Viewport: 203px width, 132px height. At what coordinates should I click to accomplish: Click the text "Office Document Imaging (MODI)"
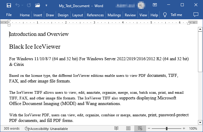(43, 104)
